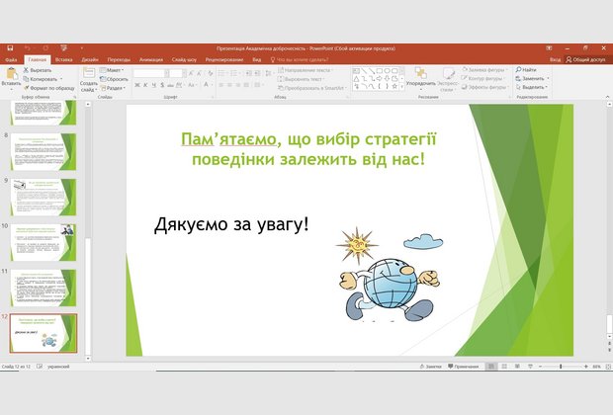
Task: Click the Replace (Заменить) button
Action: tap(531, 79)
